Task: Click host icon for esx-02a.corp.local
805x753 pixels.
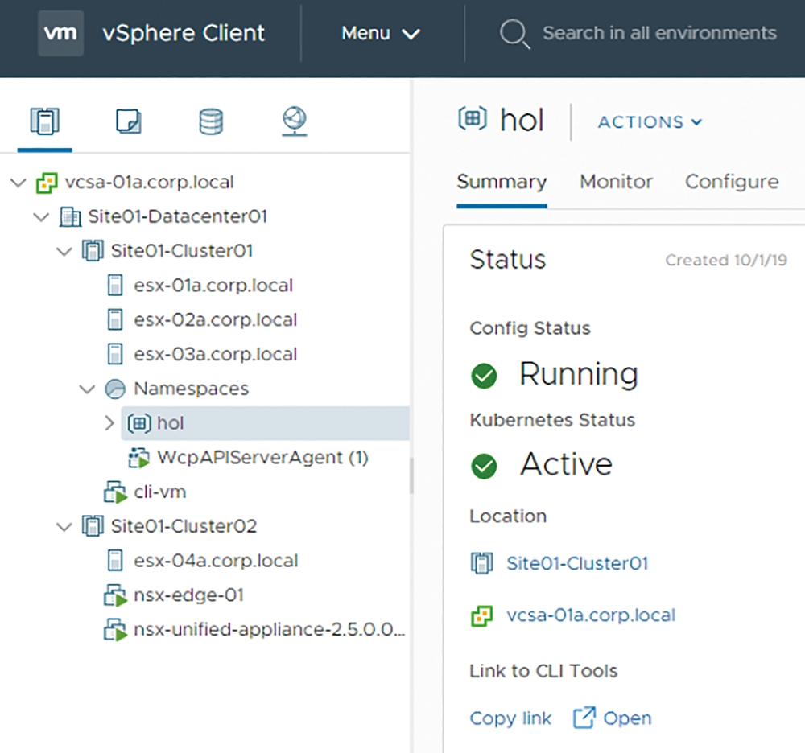Action: (x=115, y=319)
